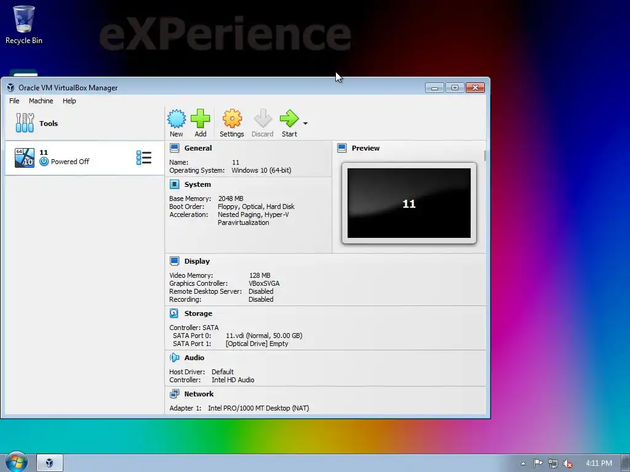This screenshot has width=630, height=472.
Task: Select the Tools label in the sidebar
Action: tap(49, 123)
